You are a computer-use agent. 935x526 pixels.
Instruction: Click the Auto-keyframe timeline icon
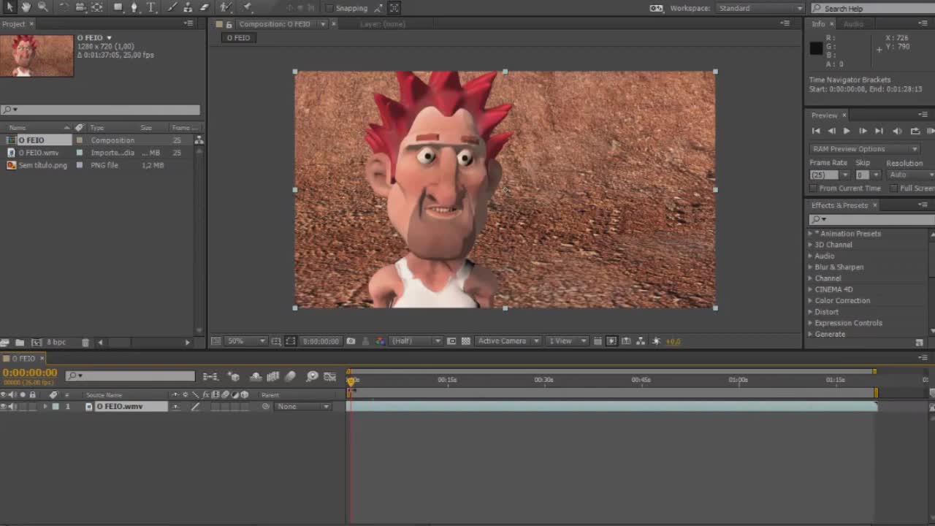click(x=312, y=376)
